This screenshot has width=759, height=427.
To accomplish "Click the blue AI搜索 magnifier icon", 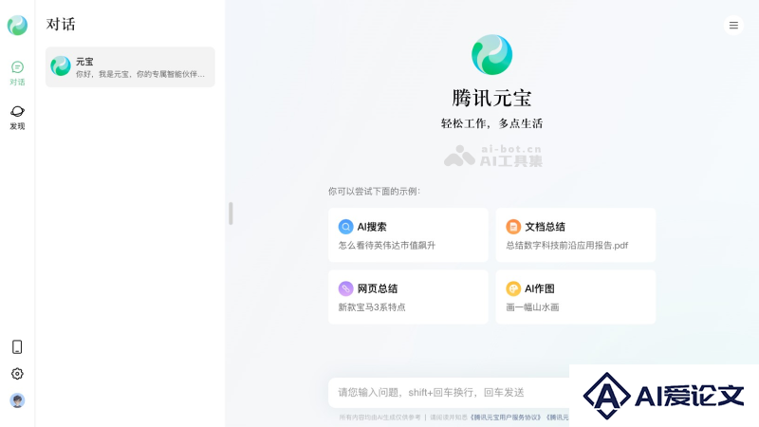I will (345, 227).
